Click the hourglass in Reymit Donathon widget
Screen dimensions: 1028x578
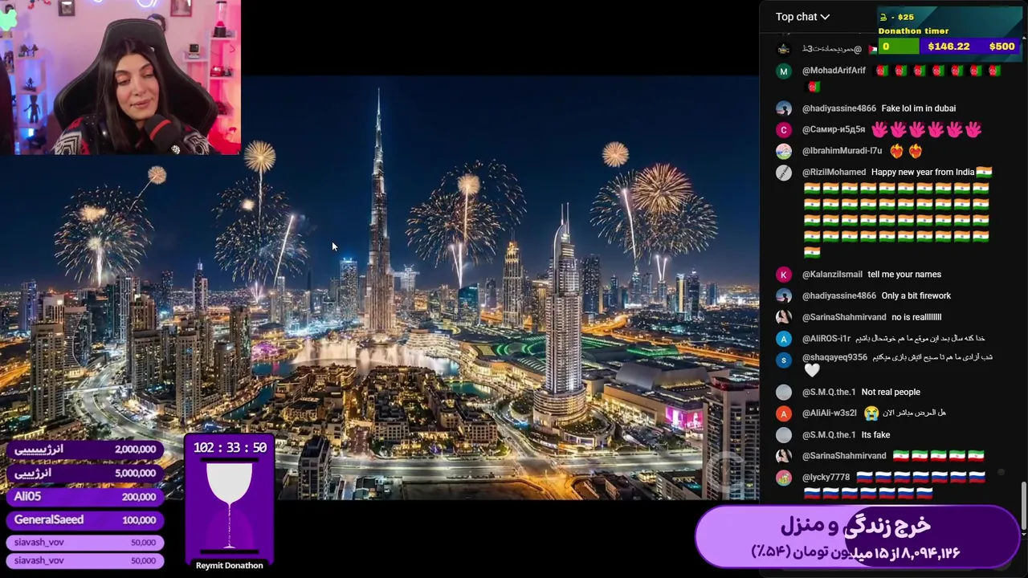(x=230, y=504)
